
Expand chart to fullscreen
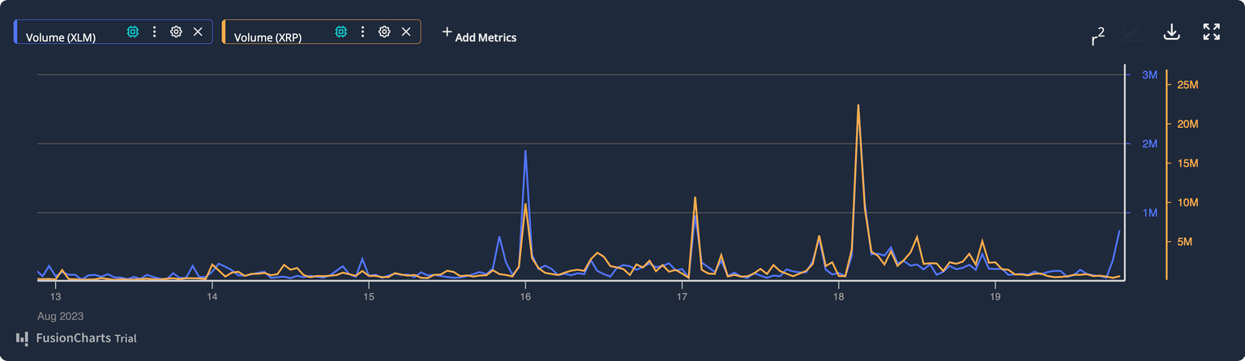[x=1211, y=32]
